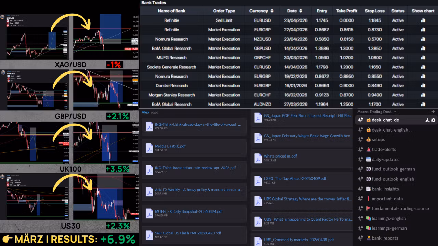Click the Status column header
This screenshot has height=246, width=438.
pyautogui.click(x=398, y=11)
